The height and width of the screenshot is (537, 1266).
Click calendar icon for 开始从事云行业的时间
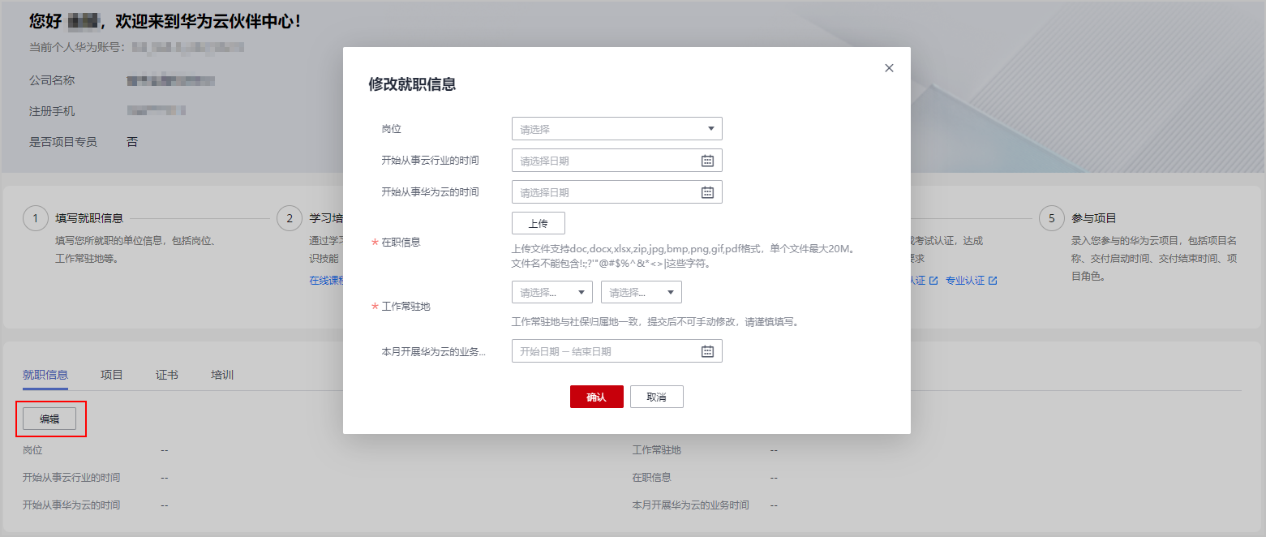coord(707,161)
